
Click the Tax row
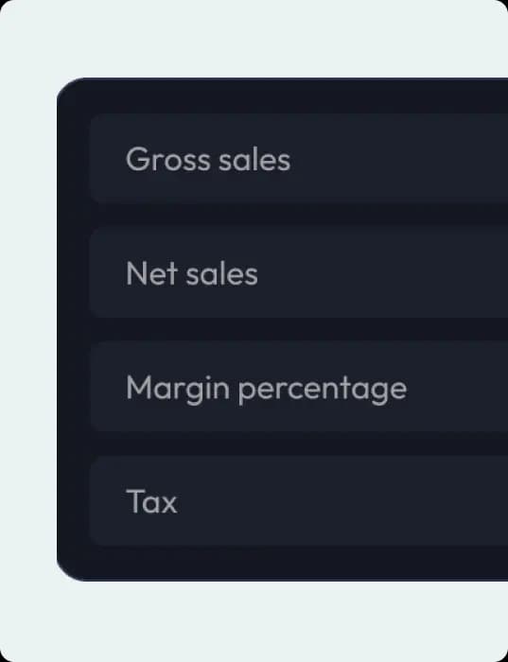(x=299, y=501)
